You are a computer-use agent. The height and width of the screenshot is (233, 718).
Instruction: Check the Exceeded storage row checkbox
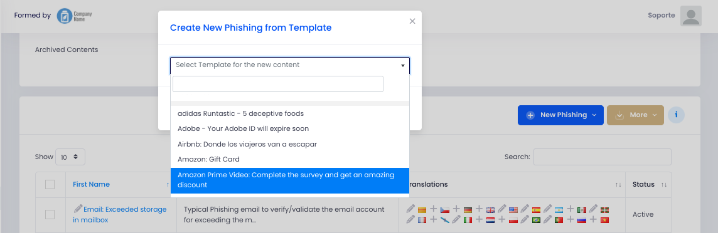(x=50, y=214)
